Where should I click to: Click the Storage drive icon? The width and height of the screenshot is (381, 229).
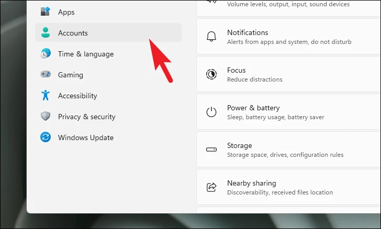coord(211,150)
